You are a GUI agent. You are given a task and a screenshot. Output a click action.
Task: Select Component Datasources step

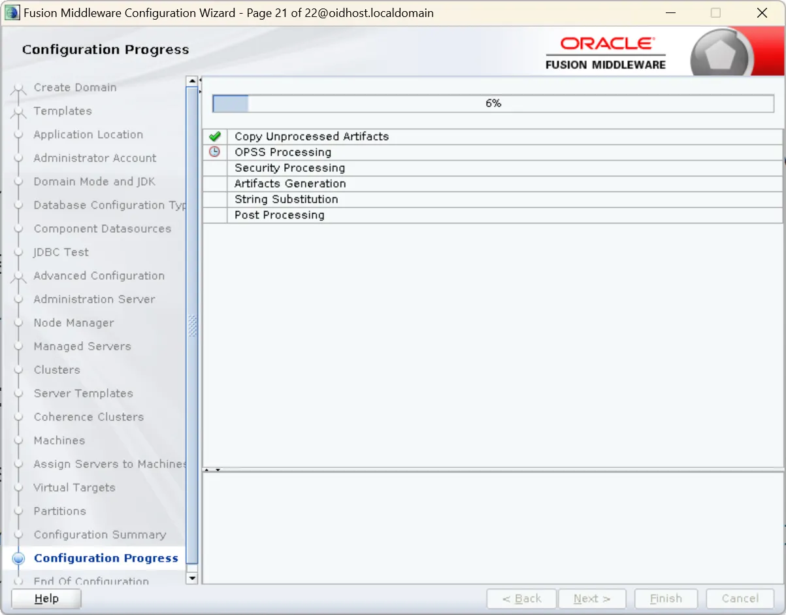coord(103,229)
